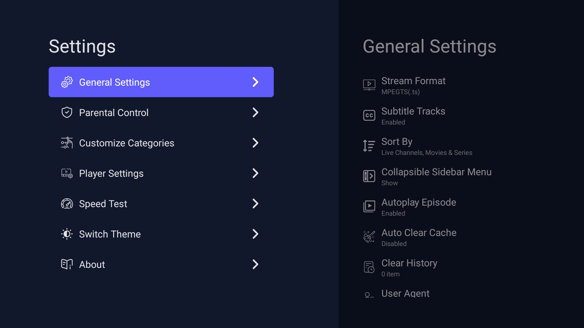Open the Switch Theme menu item

[109, 234]
